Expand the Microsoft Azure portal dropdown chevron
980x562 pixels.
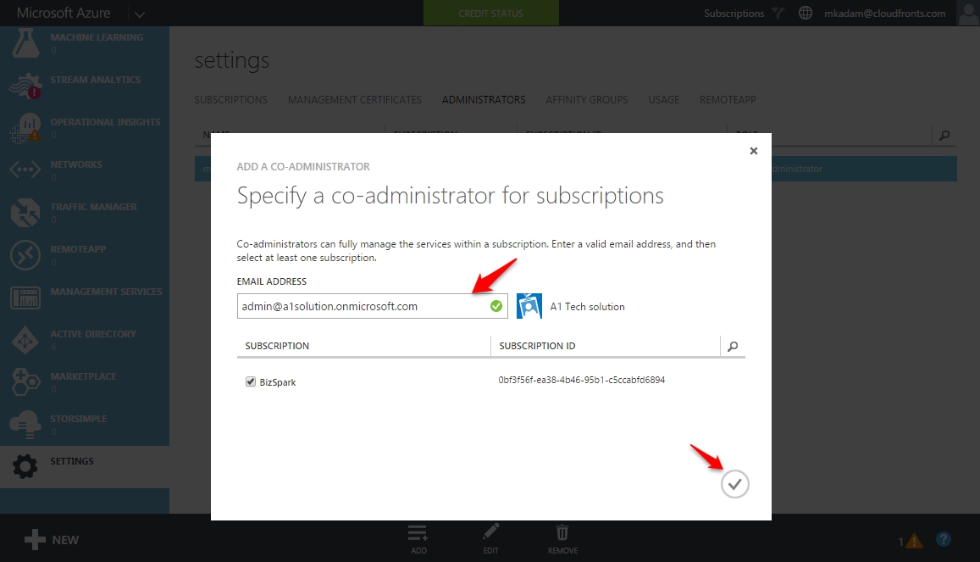[140, 14]
